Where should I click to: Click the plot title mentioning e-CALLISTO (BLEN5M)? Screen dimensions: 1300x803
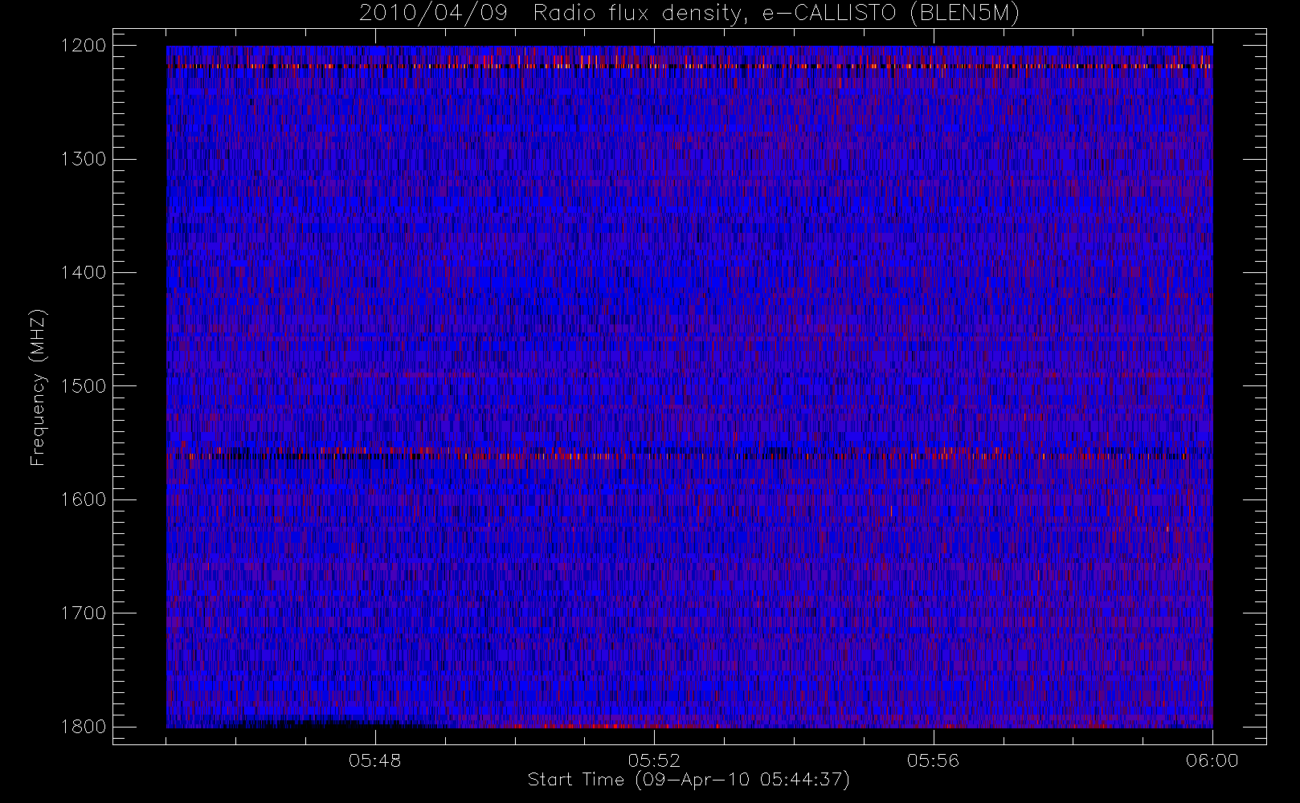coord(689,14)
